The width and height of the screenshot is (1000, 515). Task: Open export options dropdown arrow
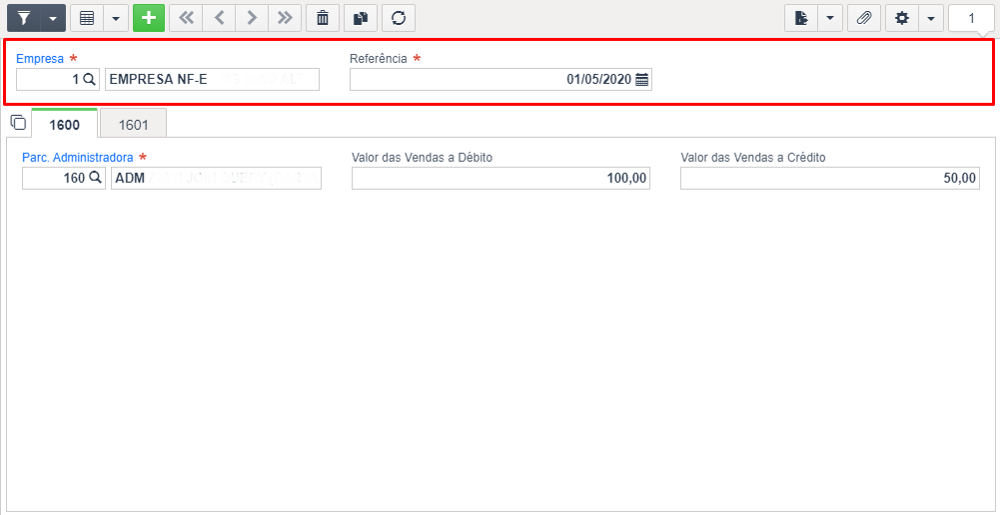(830, 18)
